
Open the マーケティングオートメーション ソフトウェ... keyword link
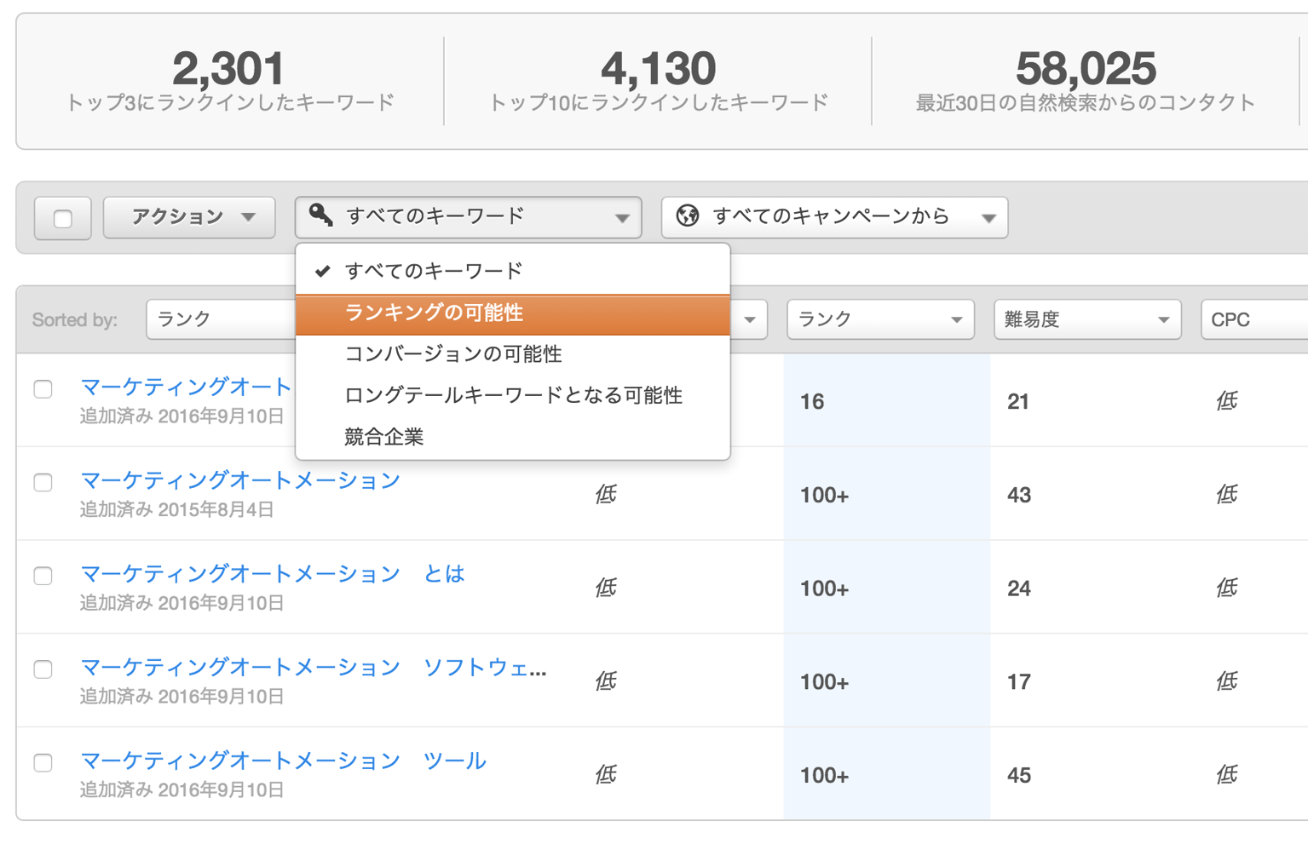click(x=313, y=668)
